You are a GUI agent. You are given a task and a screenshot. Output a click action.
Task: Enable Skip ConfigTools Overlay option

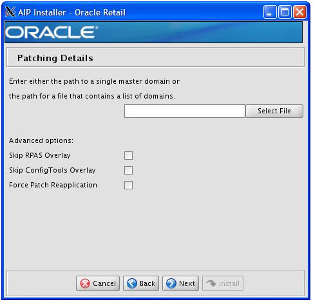coord(128,170)
